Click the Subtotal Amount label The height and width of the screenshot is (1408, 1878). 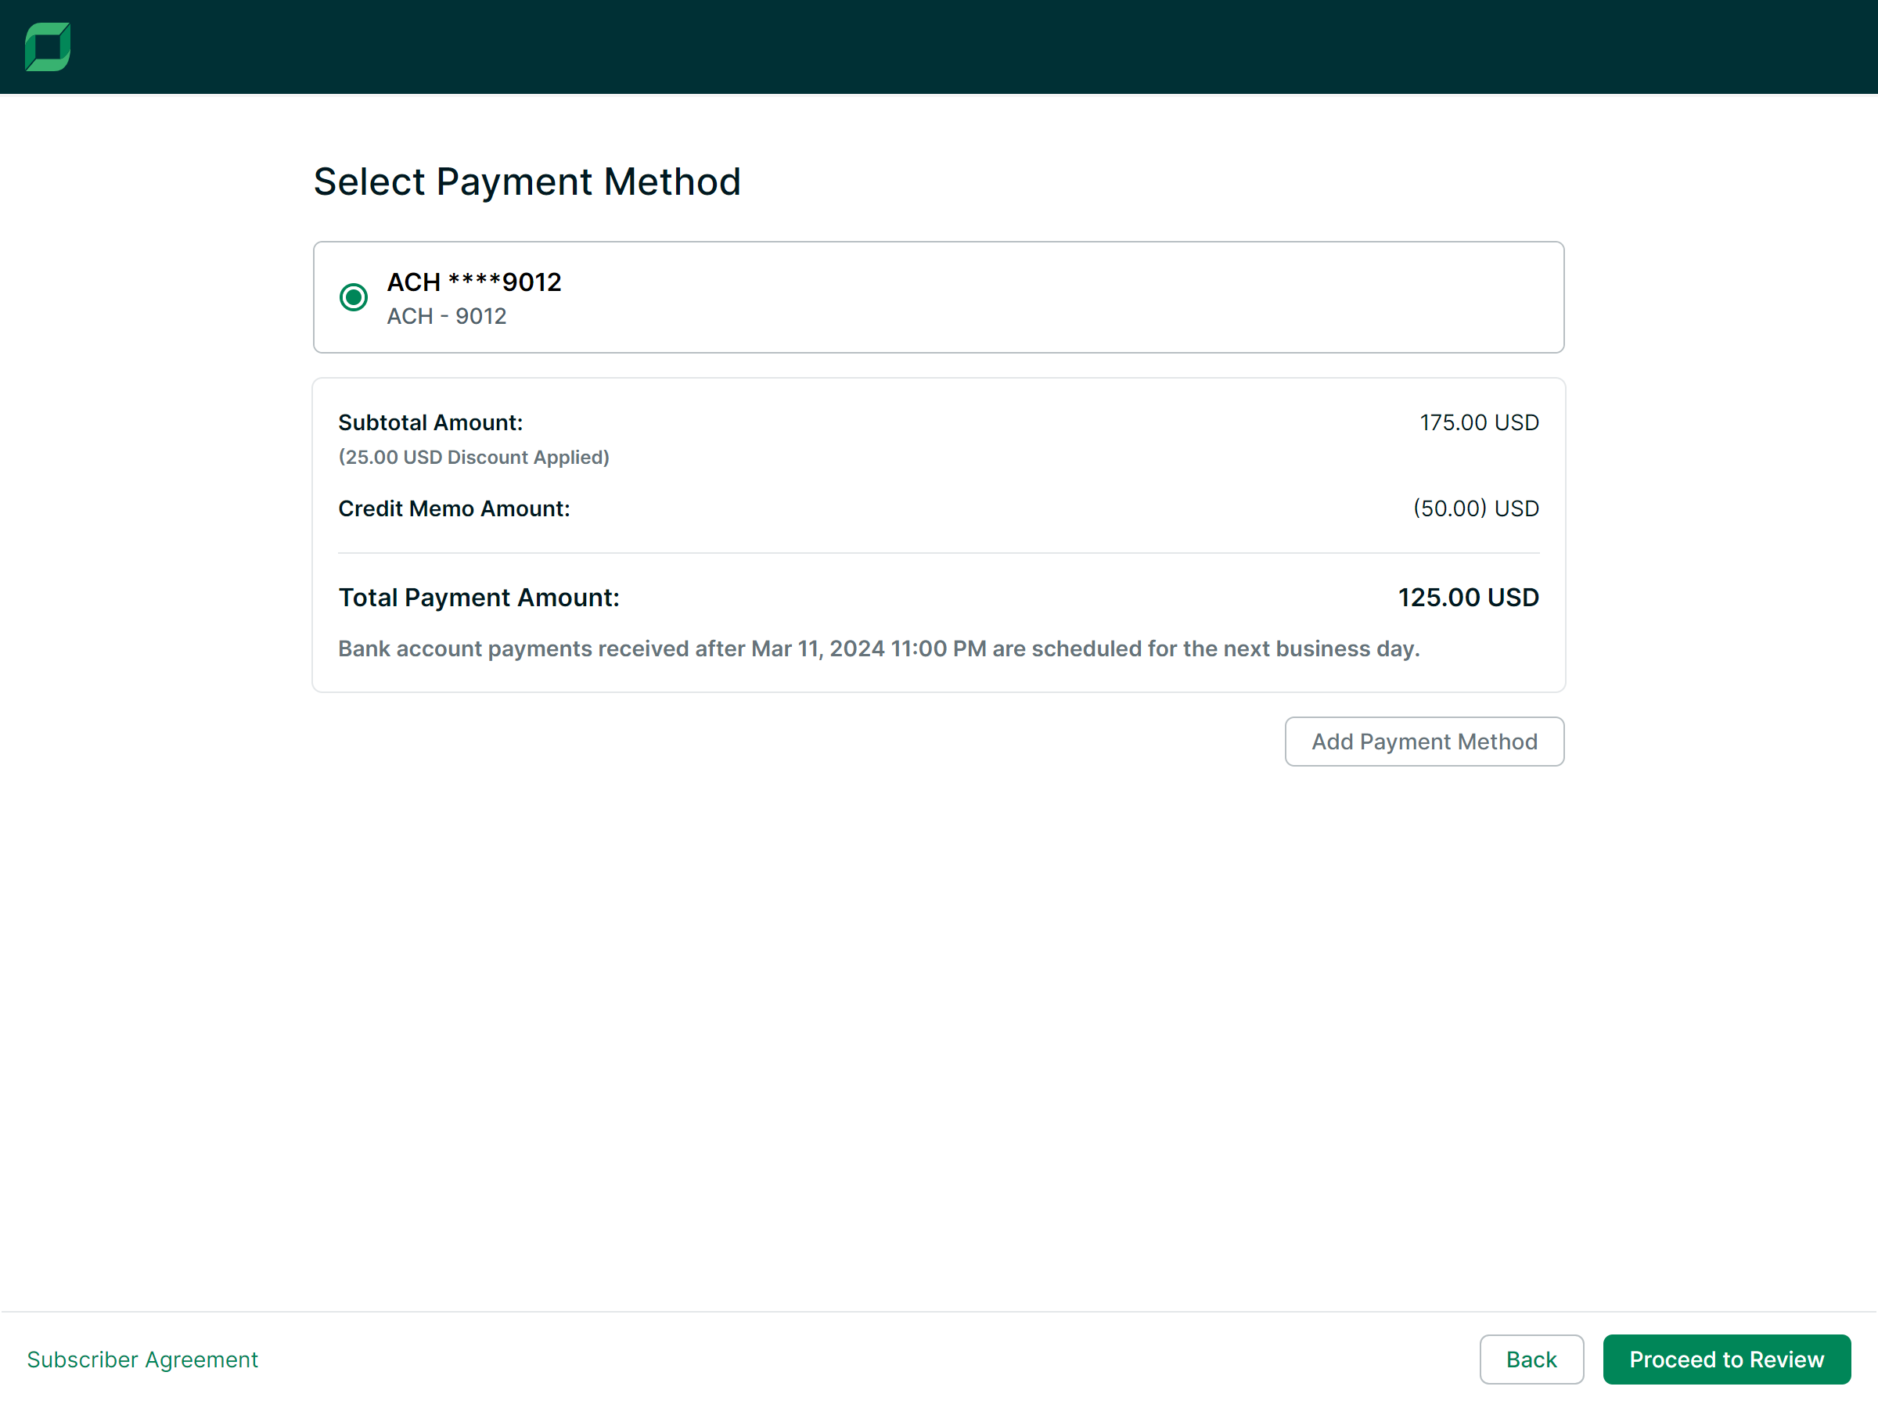pos(430,422)
